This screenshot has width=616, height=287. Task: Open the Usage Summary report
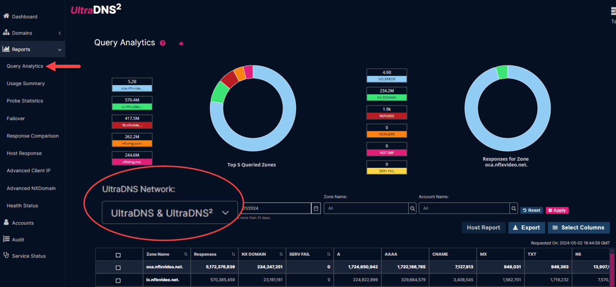[x=25, y=83]
